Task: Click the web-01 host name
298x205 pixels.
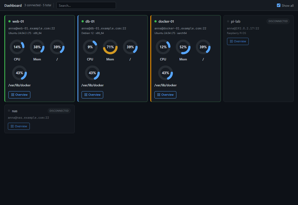Action: (x=18, y=21)
